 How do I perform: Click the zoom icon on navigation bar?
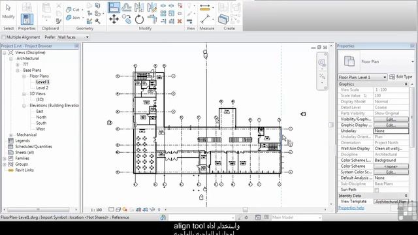pos(322,77)
